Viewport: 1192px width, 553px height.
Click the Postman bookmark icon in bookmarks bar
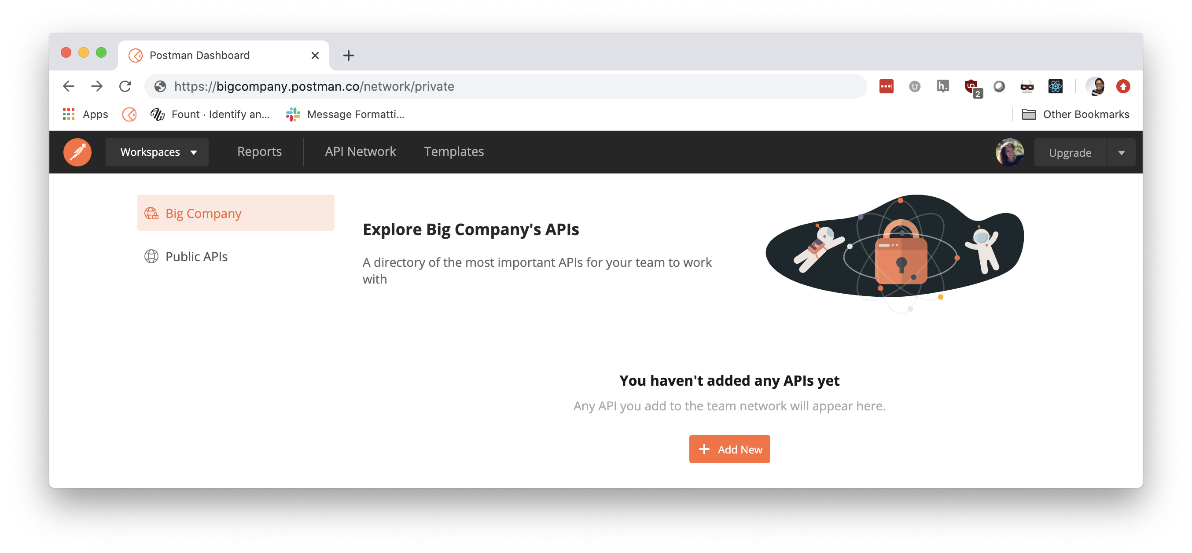pos(129,114)
